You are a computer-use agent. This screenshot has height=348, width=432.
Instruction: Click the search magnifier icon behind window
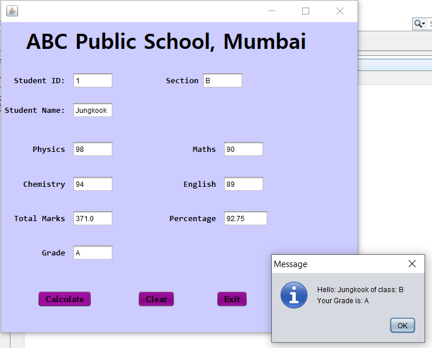pyautogui.click(x=418, y=24)
